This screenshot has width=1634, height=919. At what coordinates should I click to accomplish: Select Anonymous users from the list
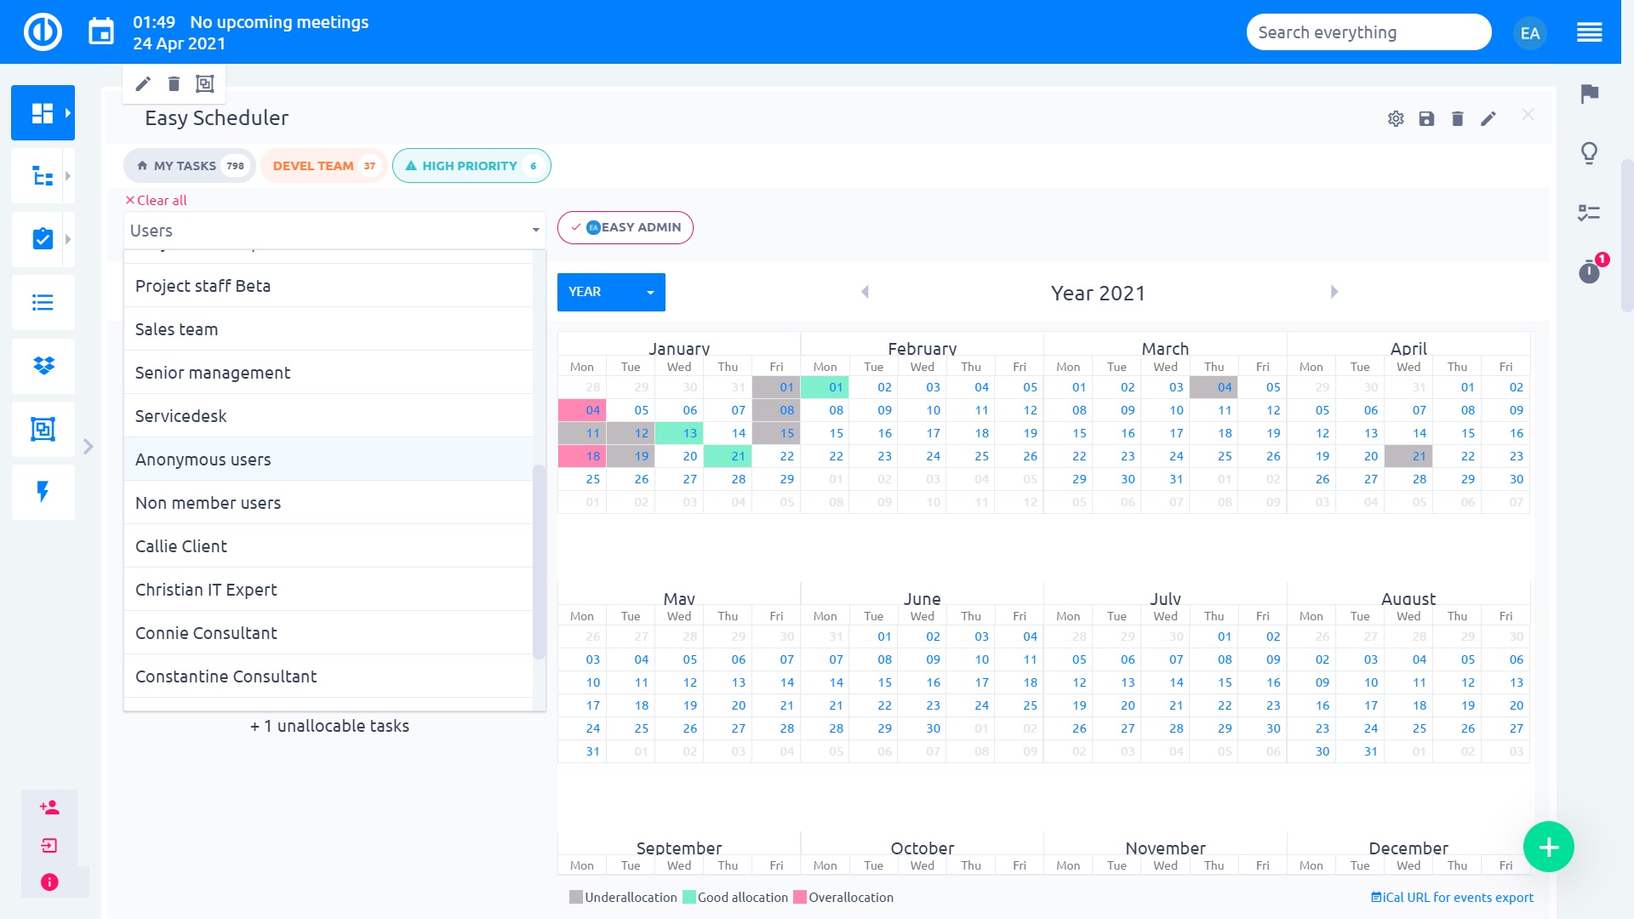[x=203, y=459]
